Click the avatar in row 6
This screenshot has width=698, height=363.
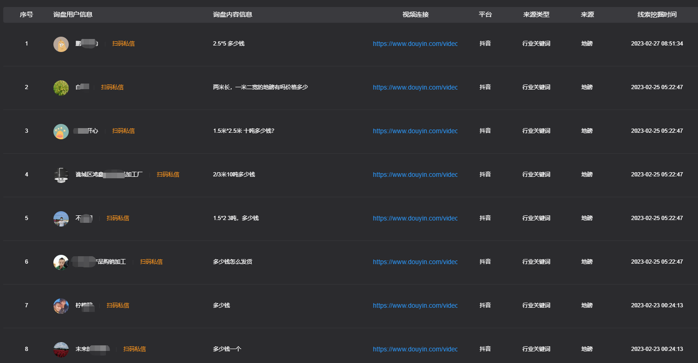point(61,262)
